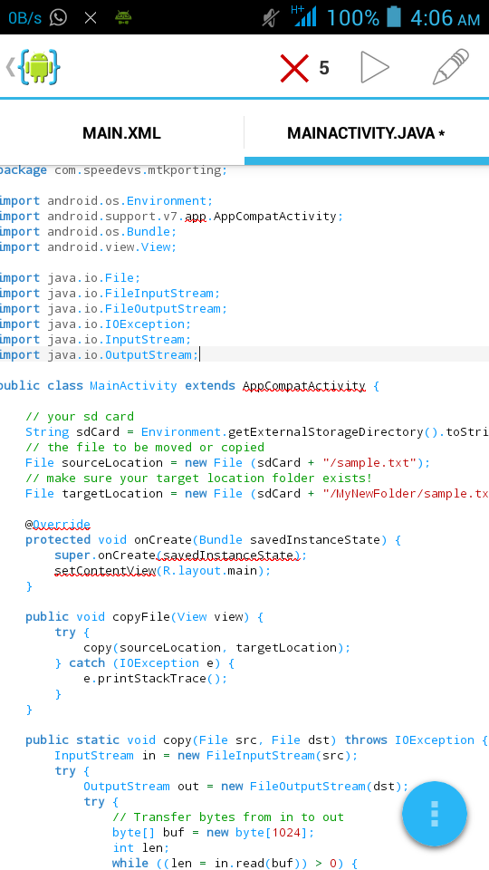Switch to the MAIN.XML tab
489x870 pixels.
(x=121, y=133)
